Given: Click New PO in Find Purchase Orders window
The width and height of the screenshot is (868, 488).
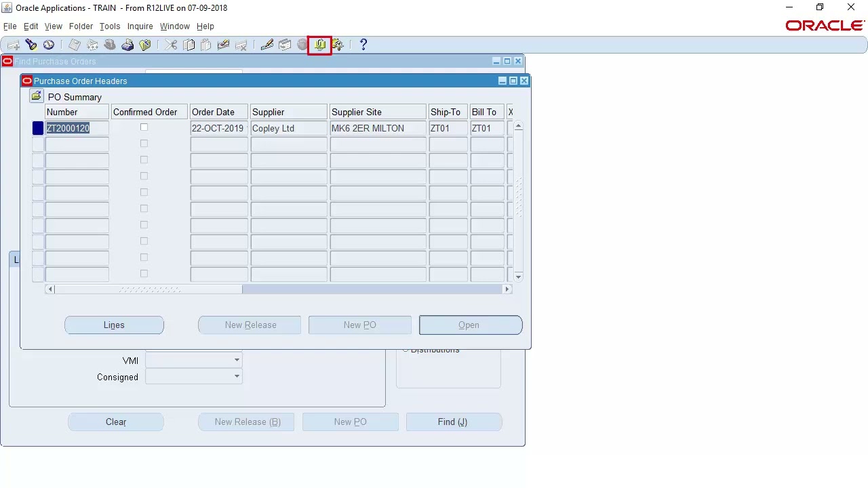Looking at the screenshot, I should (x=351, y=422).
